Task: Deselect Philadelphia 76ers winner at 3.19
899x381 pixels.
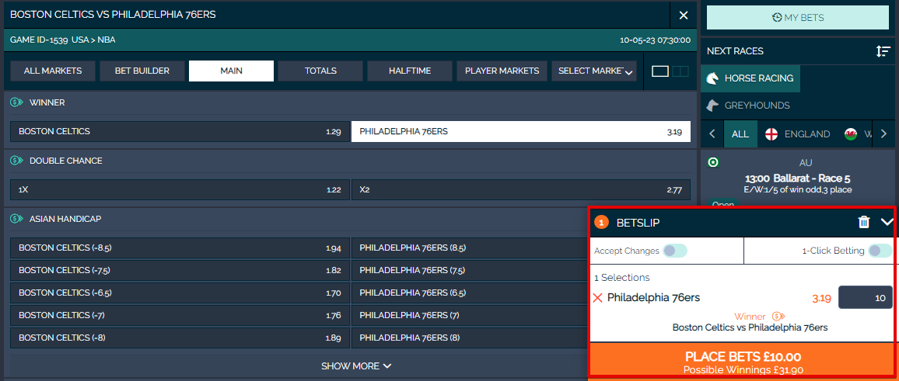Action: pyautogui.click(x=520, y=132)
